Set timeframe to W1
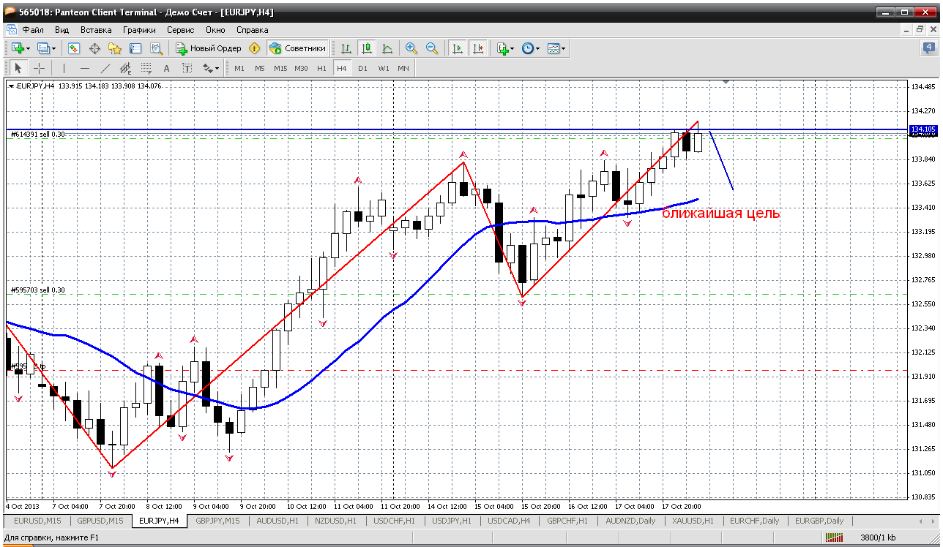This screenshot has width=943, height=547. 384,68
